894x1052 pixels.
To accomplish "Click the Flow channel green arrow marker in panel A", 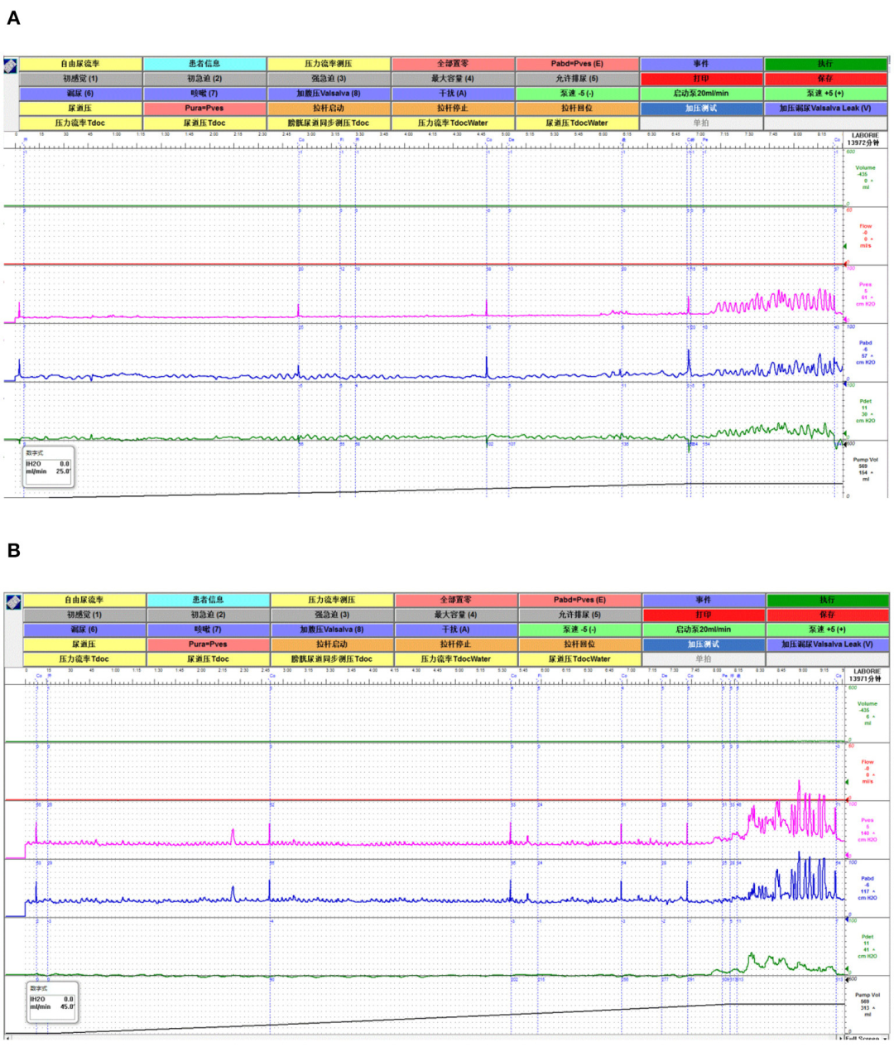I will tap(844, 246).
